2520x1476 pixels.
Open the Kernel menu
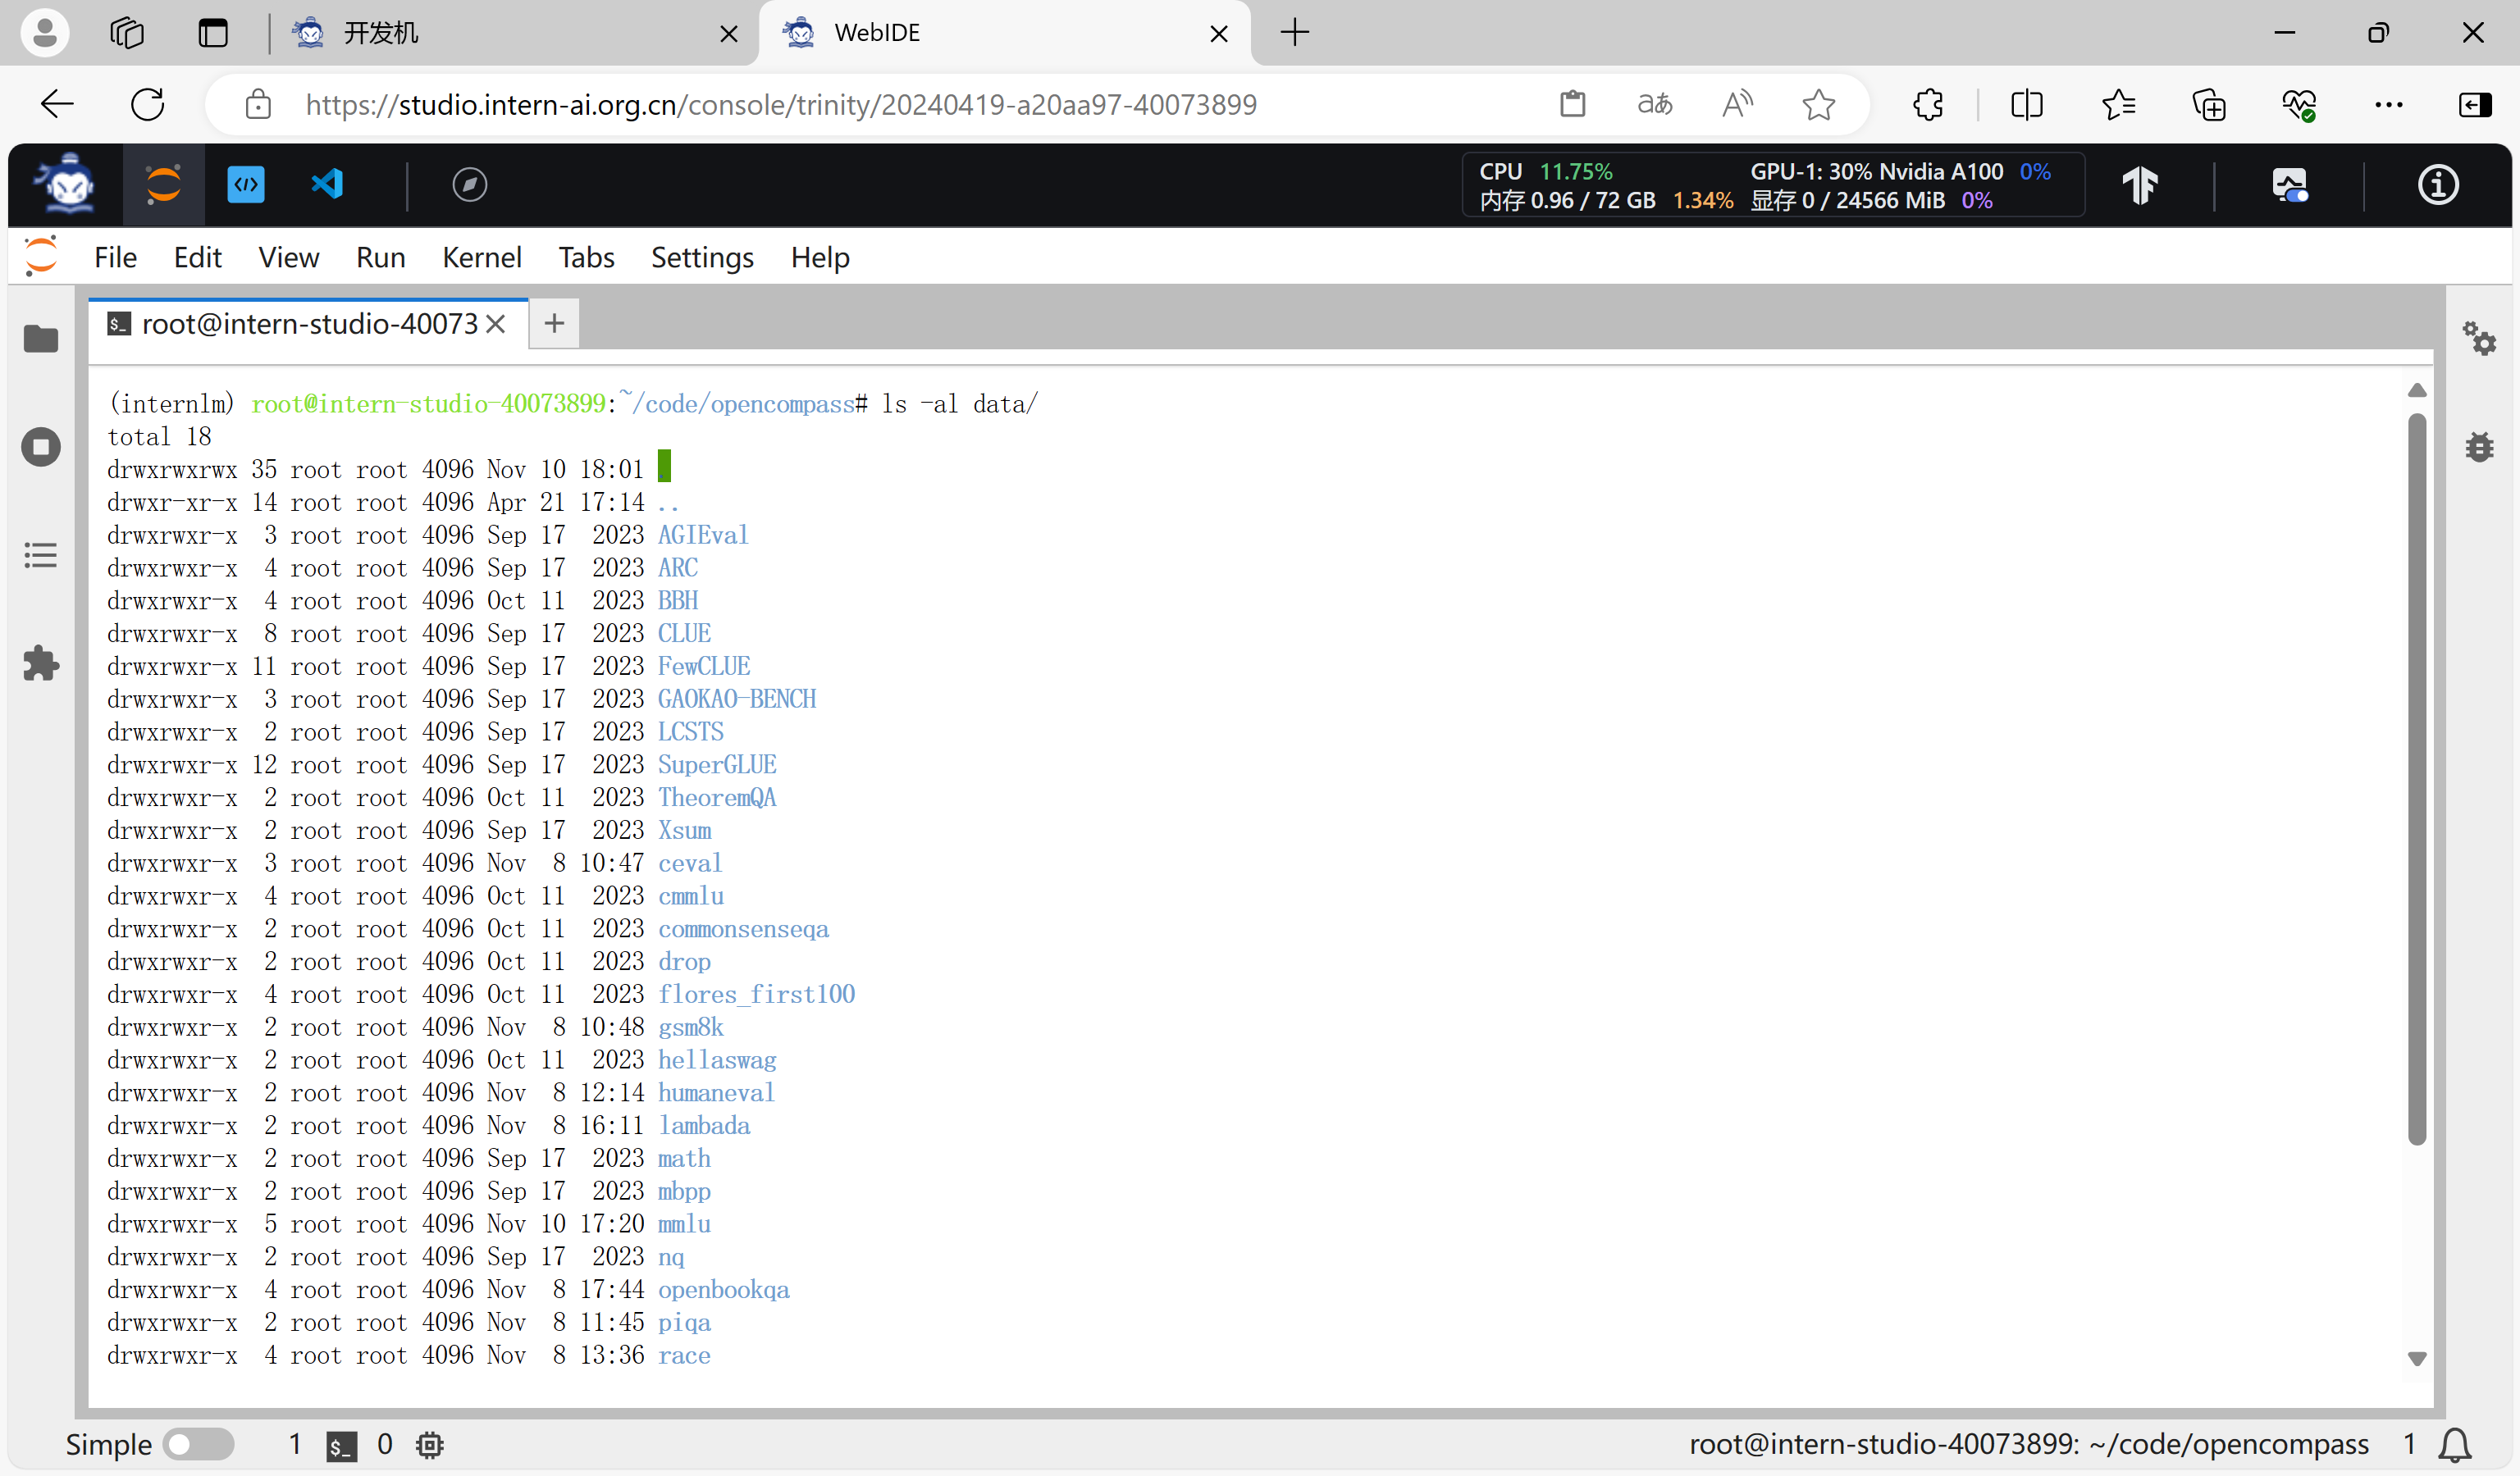482,257
